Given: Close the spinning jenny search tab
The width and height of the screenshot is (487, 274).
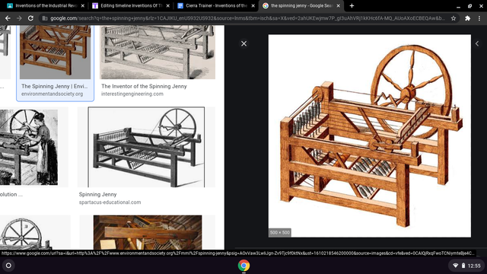Looking at the screenshot, I should (338, 5).
